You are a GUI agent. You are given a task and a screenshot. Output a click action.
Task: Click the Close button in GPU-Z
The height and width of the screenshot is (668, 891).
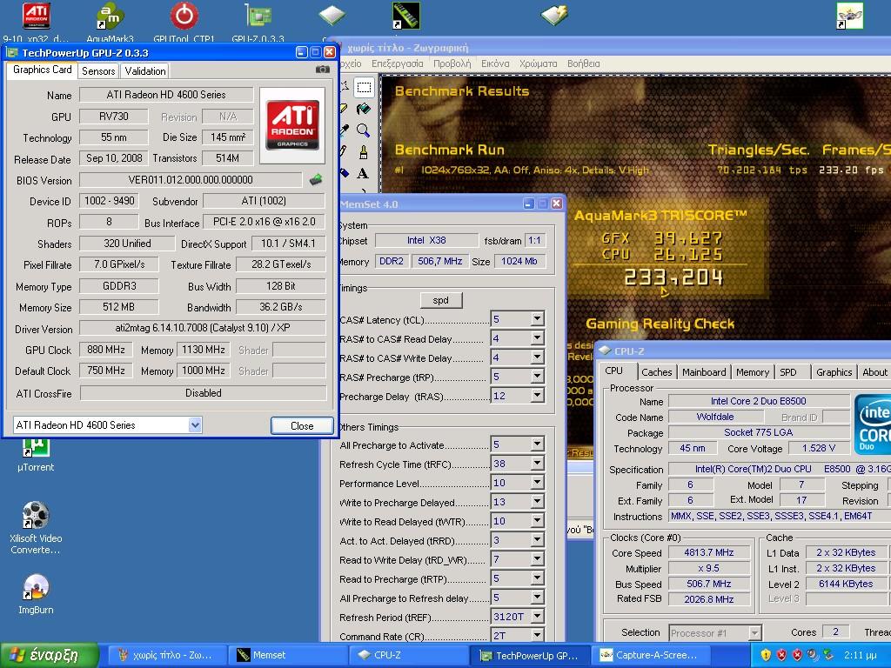(302, 425)
